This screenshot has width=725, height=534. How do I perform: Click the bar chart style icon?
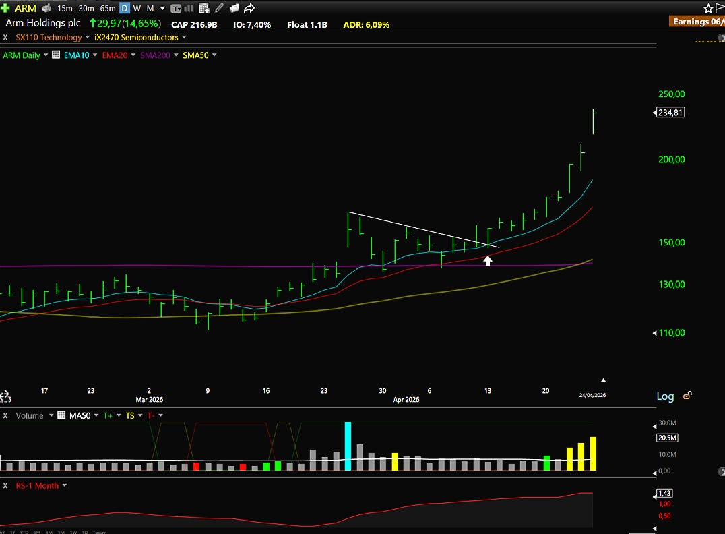[189, 8]
